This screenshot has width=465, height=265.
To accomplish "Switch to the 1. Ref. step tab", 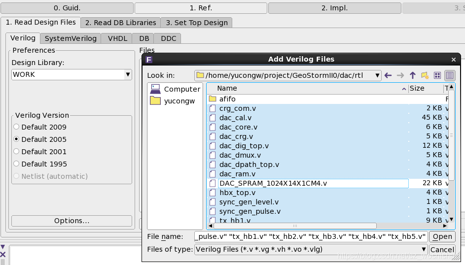I will pyautogui.click(x=201, y=8).
